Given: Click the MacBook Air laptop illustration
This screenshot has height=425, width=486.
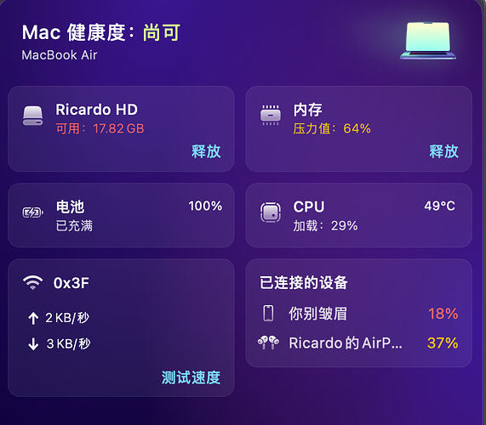Looking at the screenshot, I should point(428,41).
